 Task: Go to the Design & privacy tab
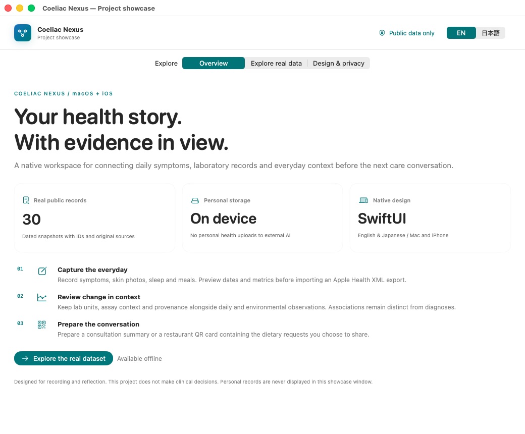tap(339, 63)
